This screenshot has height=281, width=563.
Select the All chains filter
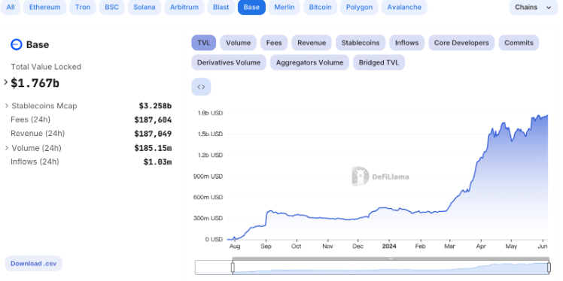pyautogui.click(x=11, y=8)
